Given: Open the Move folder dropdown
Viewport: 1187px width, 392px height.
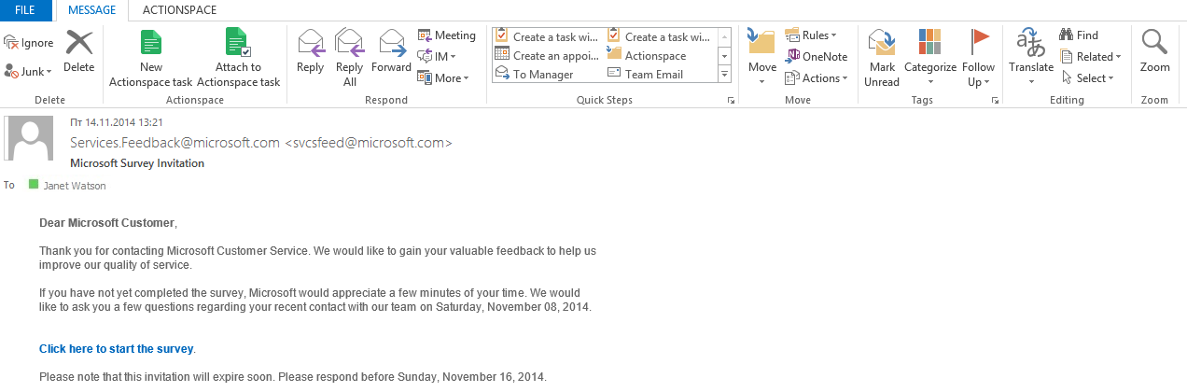Looking at the screenshot, I should tap(762, 58).
